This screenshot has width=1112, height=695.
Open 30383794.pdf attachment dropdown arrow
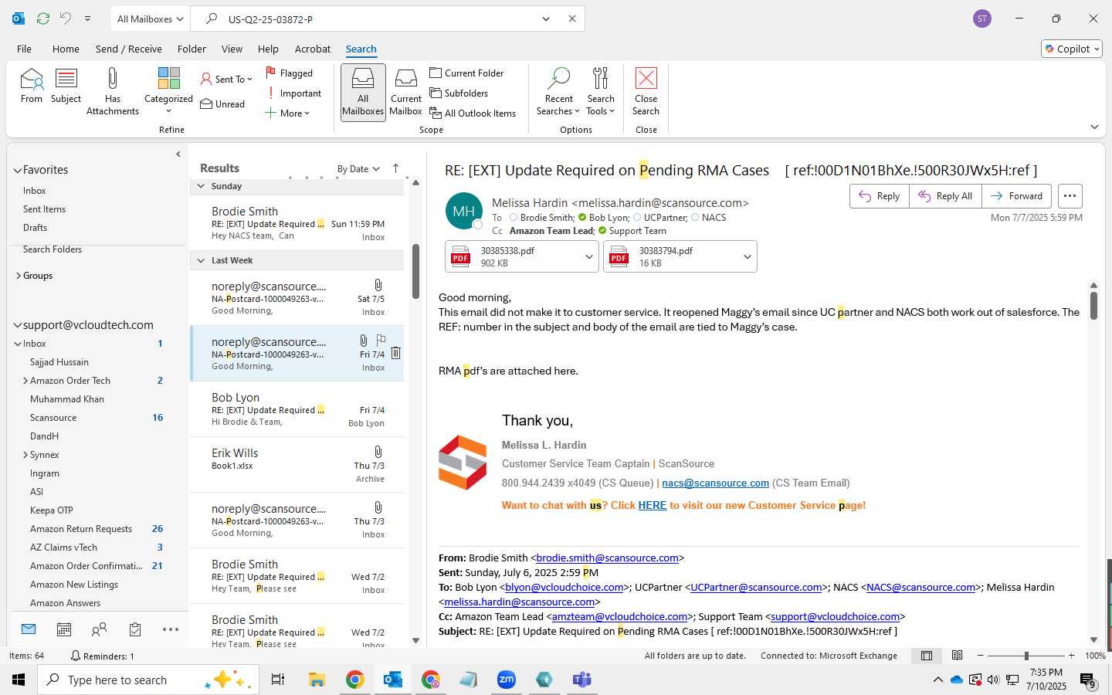click(748, 257)
